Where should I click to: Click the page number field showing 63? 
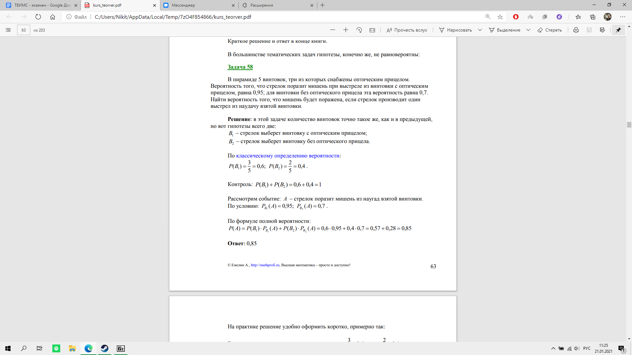click(x=24, y=30)
